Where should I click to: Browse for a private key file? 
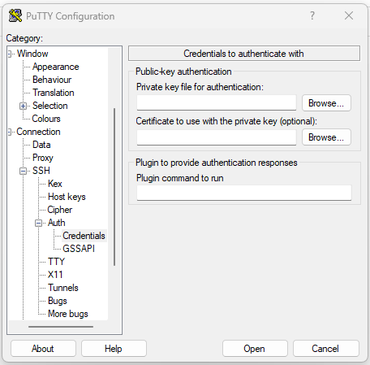click(326, 103)
